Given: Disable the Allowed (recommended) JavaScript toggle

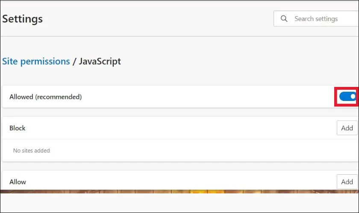Looking at the screenshot, I should pos(348,97).
